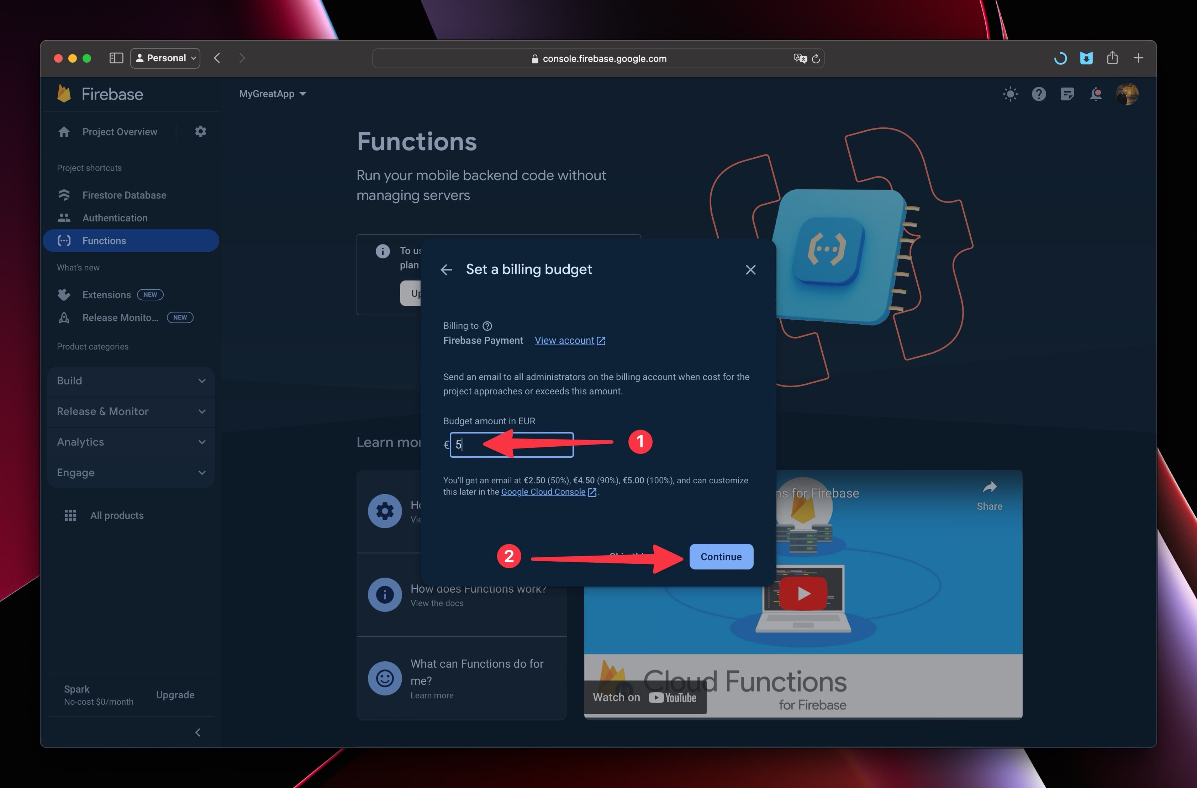Screen dimensions: 1197x788
Task: Click the Continue button
Action: [721, 557]
